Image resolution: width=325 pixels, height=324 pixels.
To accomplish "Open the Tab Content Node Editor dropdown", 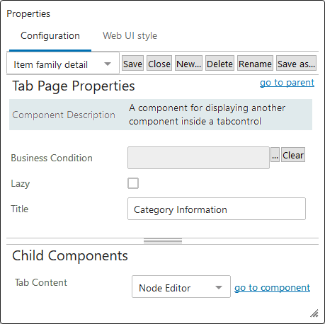I will (181, 287).
